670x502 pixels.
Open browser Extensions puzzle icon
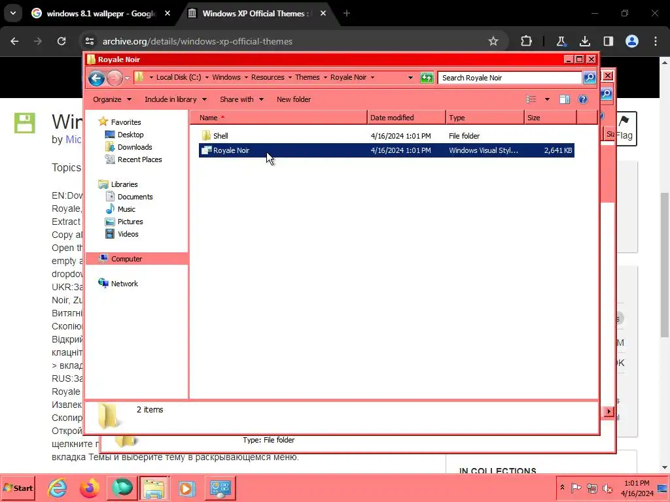[527, 41]
